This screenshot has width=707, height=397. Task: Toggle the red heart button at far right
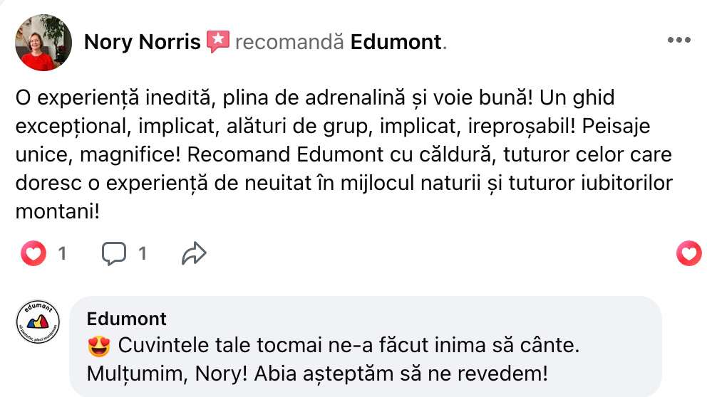click(688, 253)
